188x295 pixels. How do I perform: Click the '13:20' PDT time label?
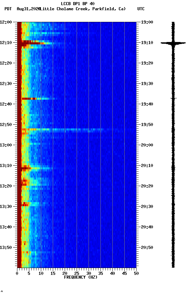click(6, 186)
